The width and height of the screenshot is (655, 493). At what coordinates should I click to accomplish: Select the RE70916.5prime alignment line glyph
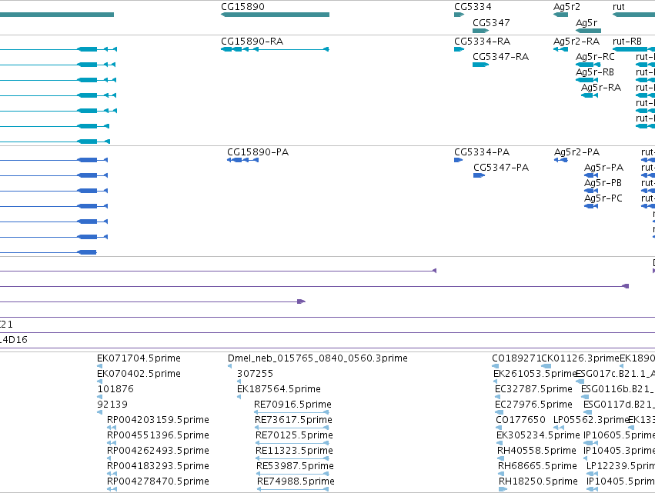[292, 412]
